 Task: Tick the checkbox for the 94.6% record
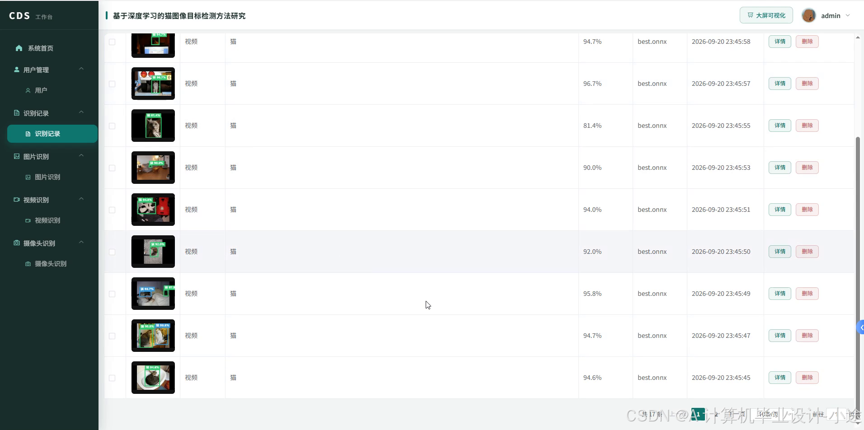(x=112, y=378)
